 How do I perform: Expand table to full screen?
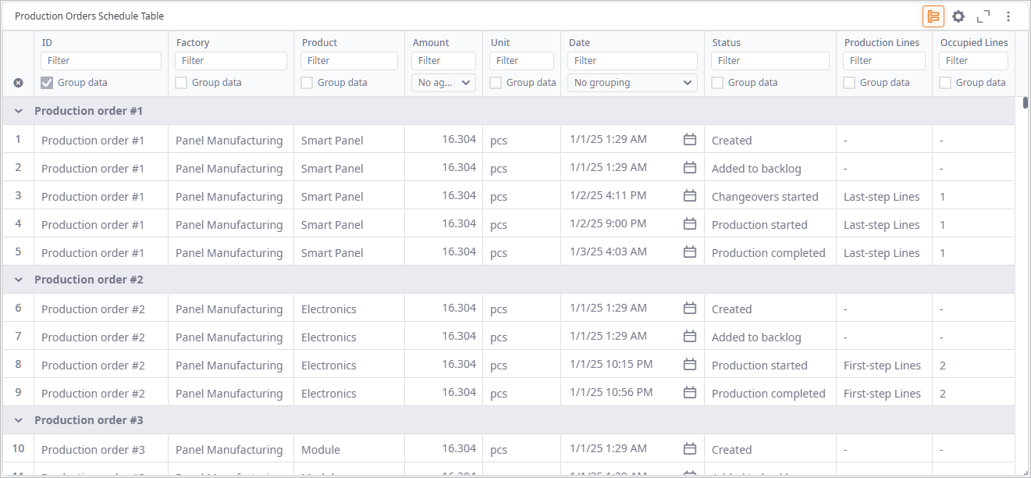983,16
